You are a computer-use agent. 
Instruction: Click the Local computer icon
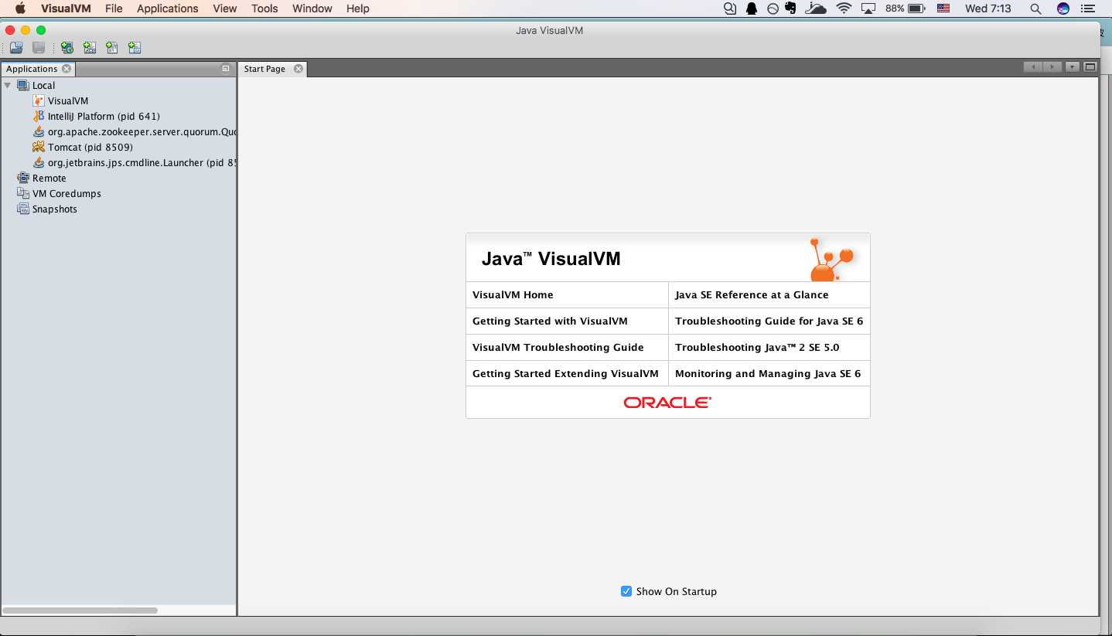click(23, 85)
